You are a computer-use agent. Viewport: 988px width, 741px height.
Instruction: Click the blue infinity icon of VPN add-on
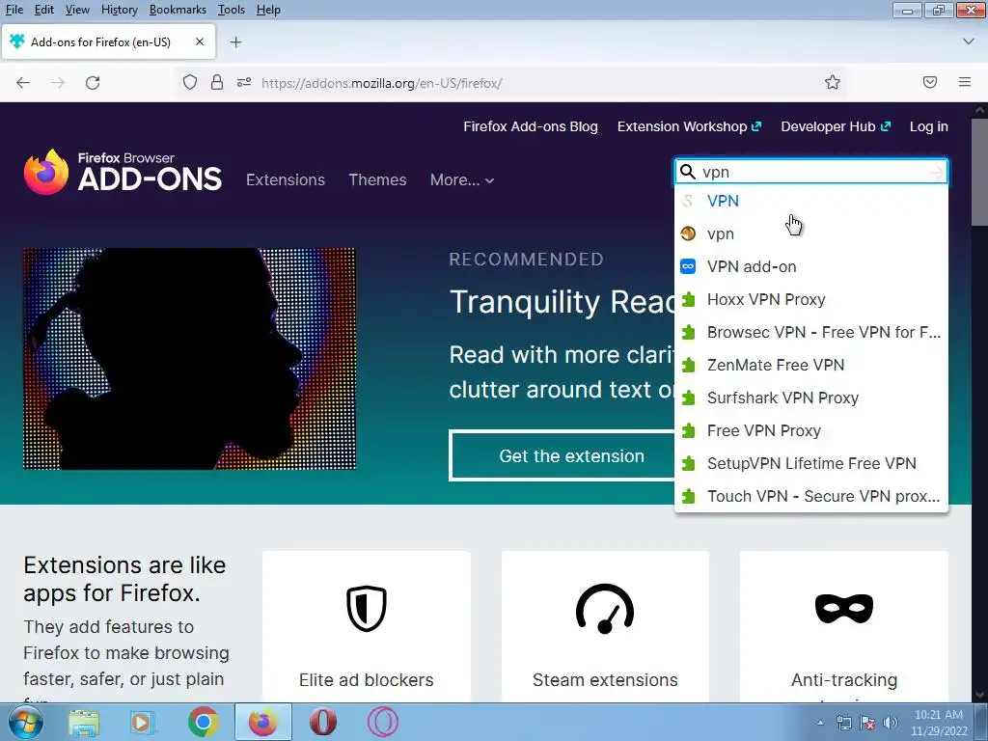pyautogui.click(x=688, y=266)
